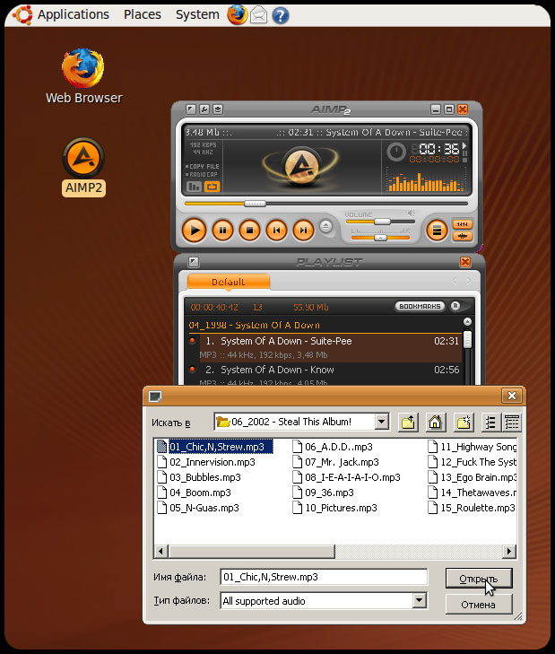555x654 pixels.
Task: Open the Places menu
Action: tap(143, 14)
